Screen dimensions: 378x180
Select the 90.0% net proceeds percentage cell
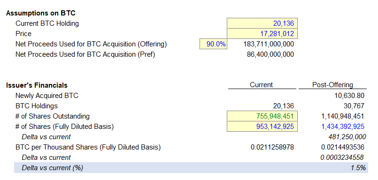coord(213,44)
